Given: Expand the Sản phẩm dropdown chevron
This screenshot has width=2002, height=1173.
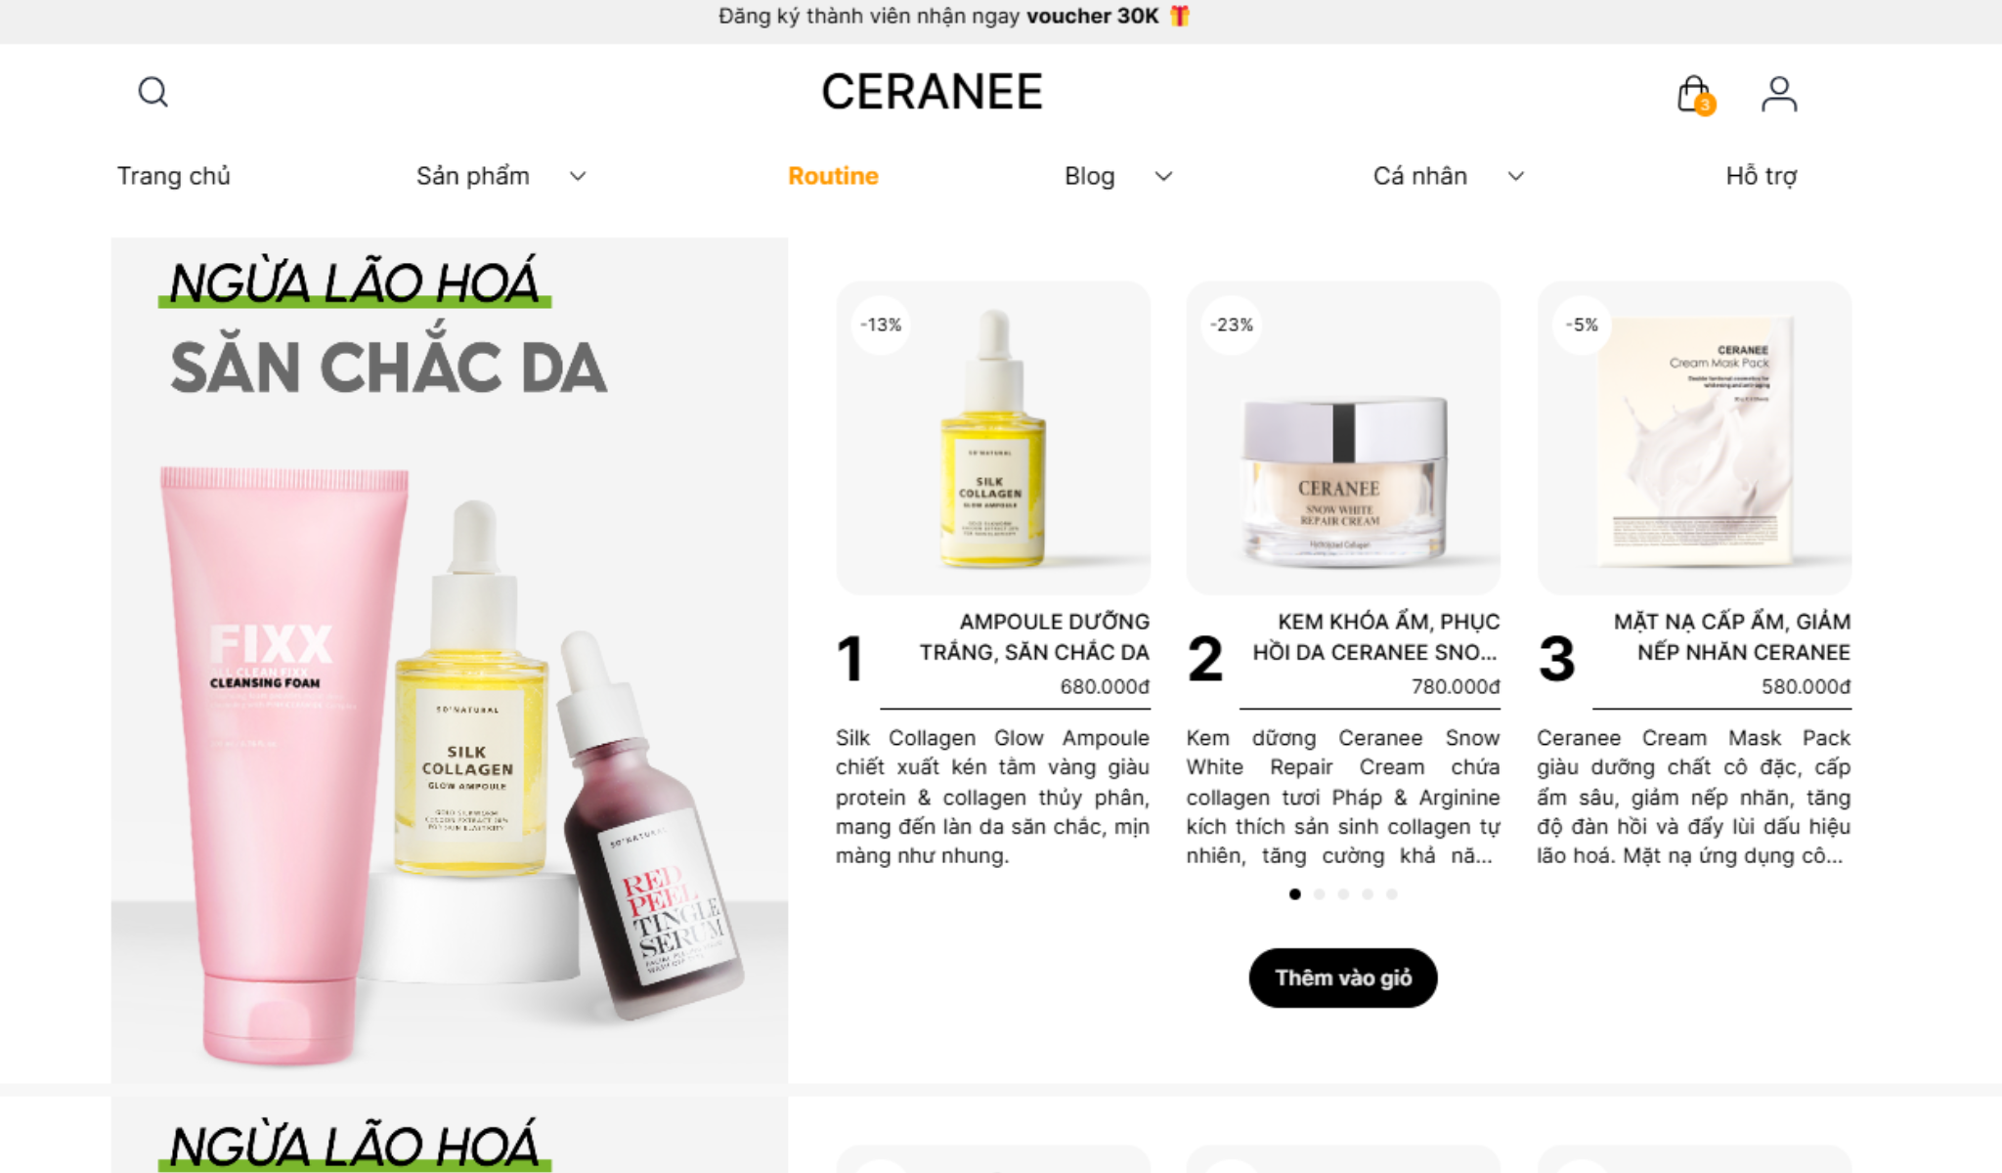Looking at the screenshot, I should 578,176.
